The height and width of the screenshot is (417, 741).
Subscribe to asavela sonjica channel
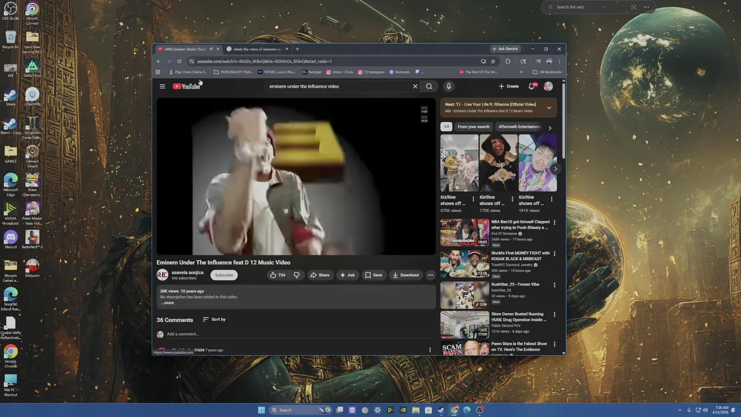224,275
